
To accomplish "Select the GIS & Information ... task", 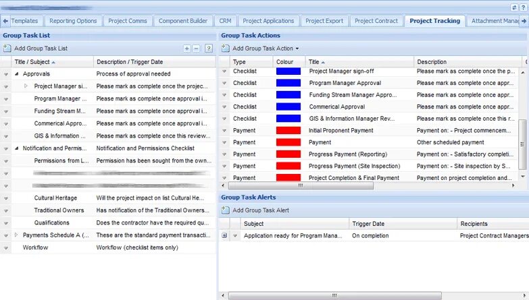I will pos(108,136).
